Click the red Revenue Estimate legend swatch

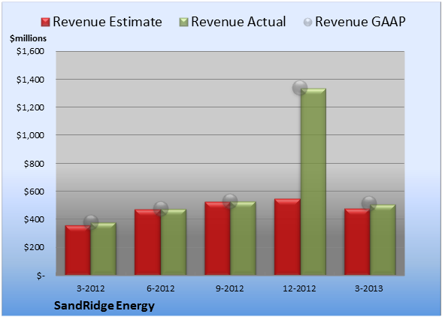pos(45,23)
